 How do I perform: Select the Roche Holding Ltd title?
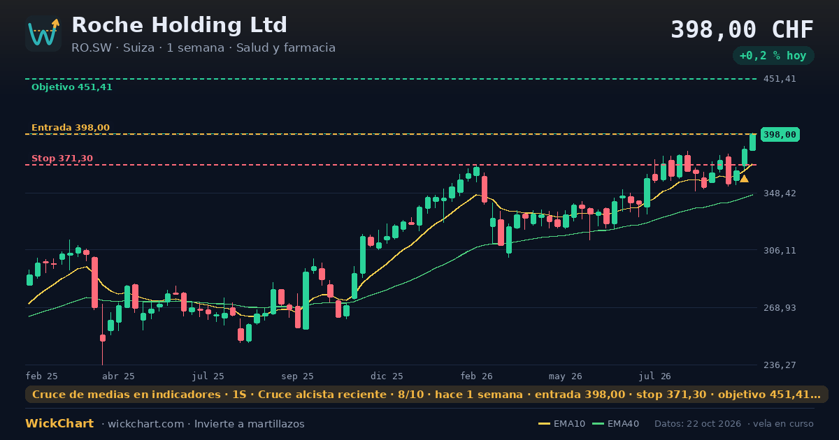click(x=179, y=25)
